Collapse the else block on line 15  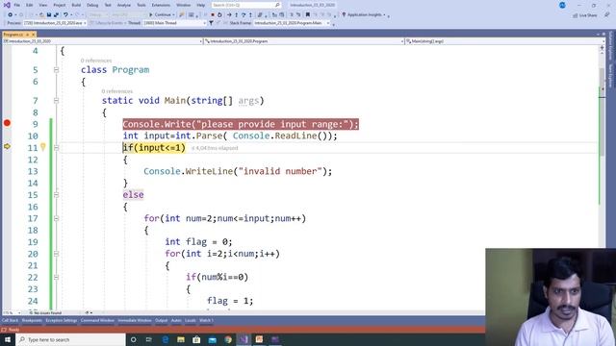click(56, 194)
